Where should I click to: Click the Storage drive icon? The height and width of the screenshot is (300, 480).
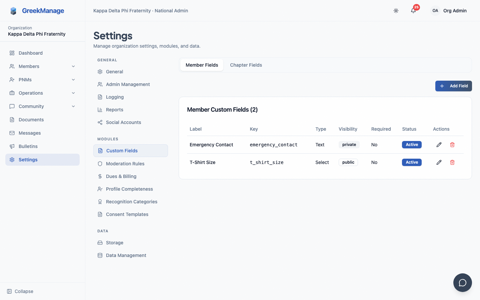pyautogui.click(x=100, y=243)
